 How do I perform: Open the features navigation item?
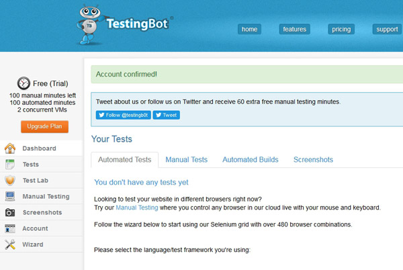click(295, 30)
